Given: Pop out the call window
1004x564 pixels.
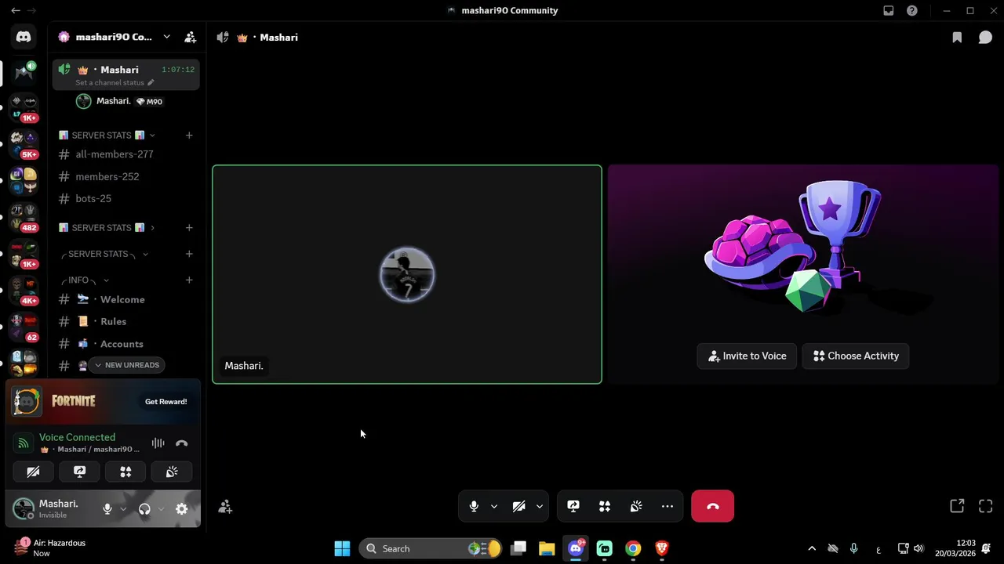Looking at the screenshot, I should pyautogui.click(x=957, y=506).
